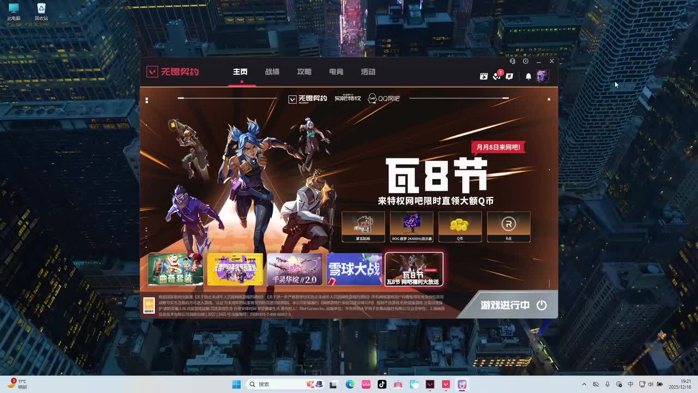Click the 无畏契约 logo in launcher header
Screen dimensions: 698x393
[173, 72]
